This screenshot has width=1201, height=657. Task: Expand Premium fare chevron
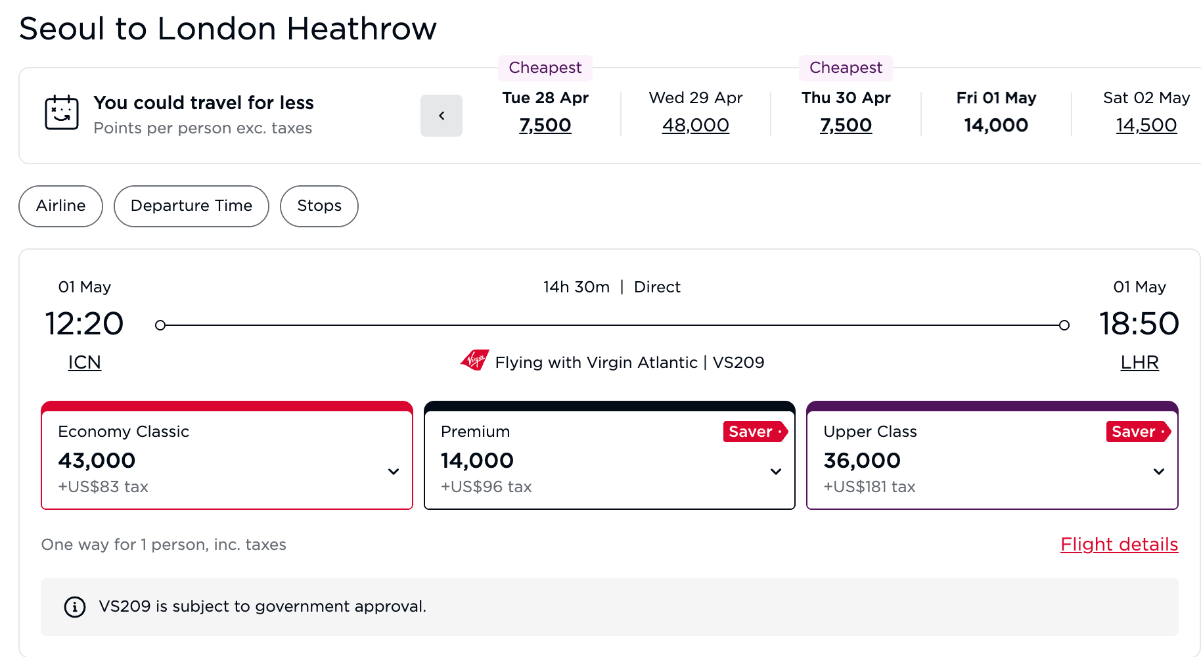point(776,471)
